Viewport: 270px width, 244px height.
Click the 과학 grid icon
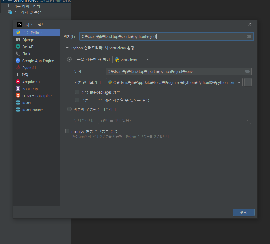click(x=18, y=75)
